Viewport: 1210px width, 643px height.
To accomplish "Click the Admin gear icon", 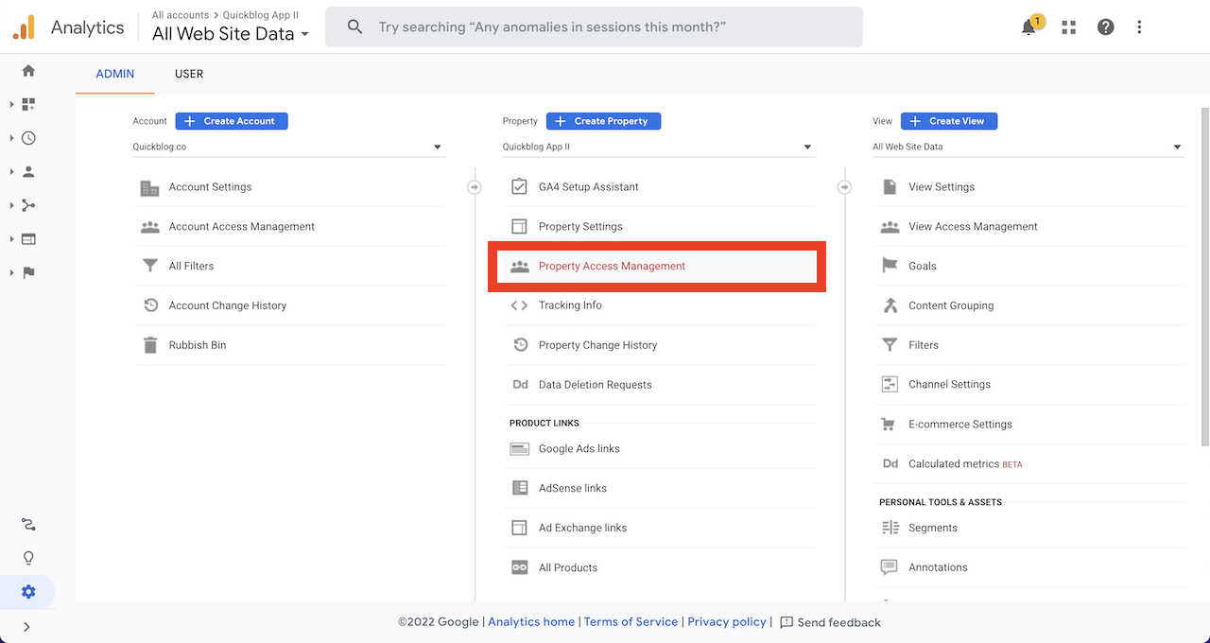I will pos(28,592).
